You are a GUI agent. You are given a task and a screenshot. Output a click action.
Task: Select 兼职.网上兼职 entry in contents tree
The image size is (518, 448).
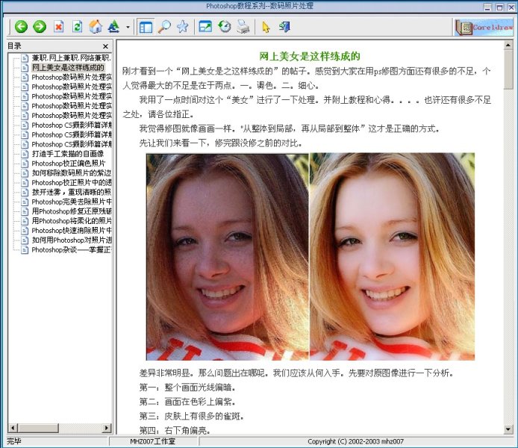click(71, 57)
